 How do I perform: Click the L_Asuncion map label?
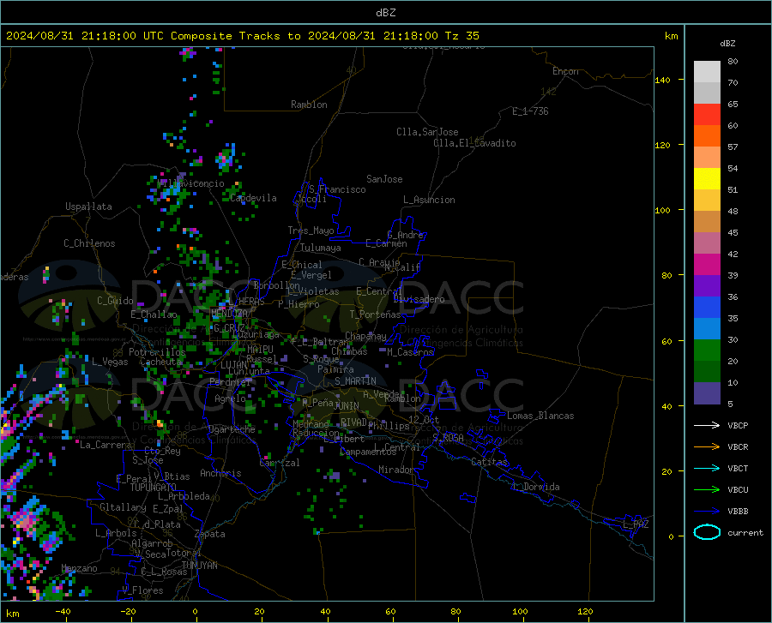pyautogui.click(x=429, y=200)
